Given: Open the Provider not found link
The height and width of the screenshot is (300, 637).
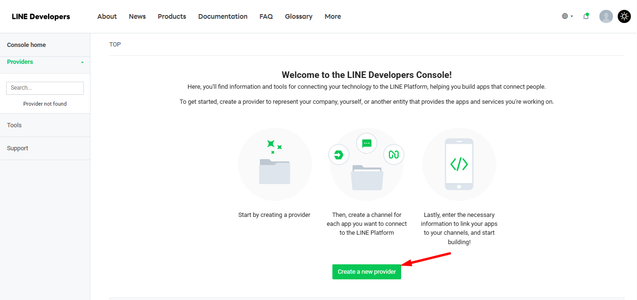Looking at the screenshot, I should 45,103.
